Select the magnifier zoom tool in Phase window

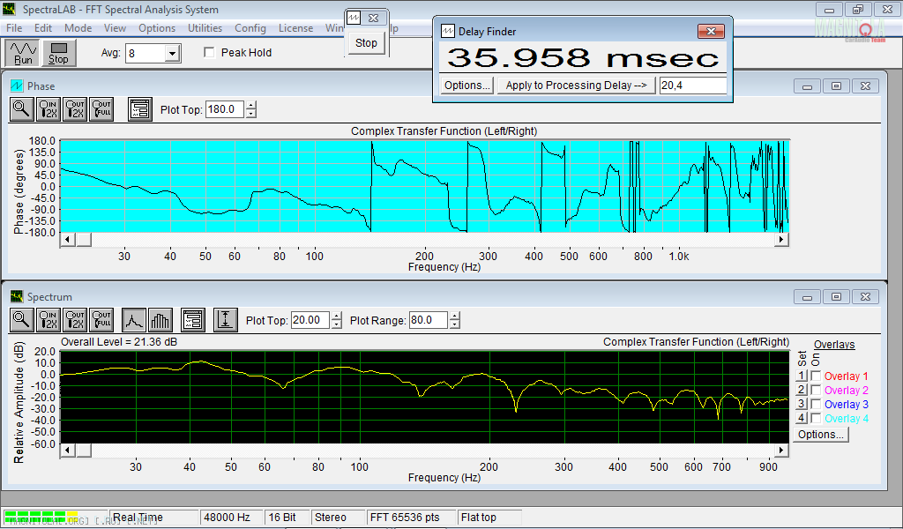[21, 108]
